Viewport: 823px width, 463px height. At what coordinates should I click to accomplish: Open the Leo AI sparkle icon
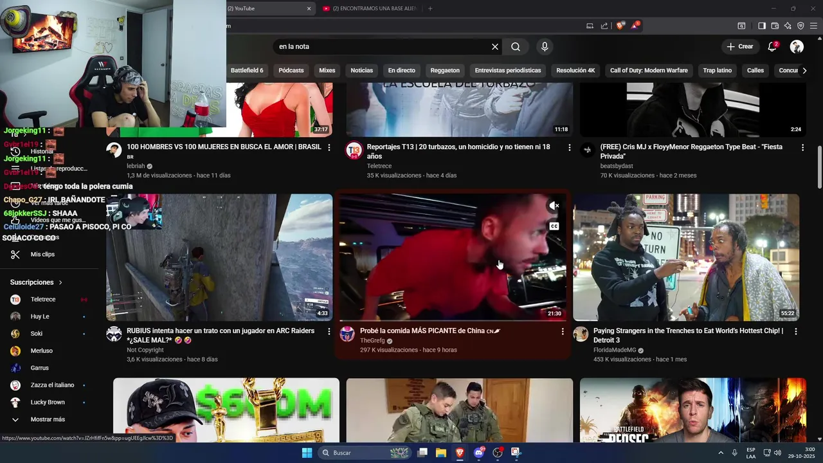click(788, 26)
